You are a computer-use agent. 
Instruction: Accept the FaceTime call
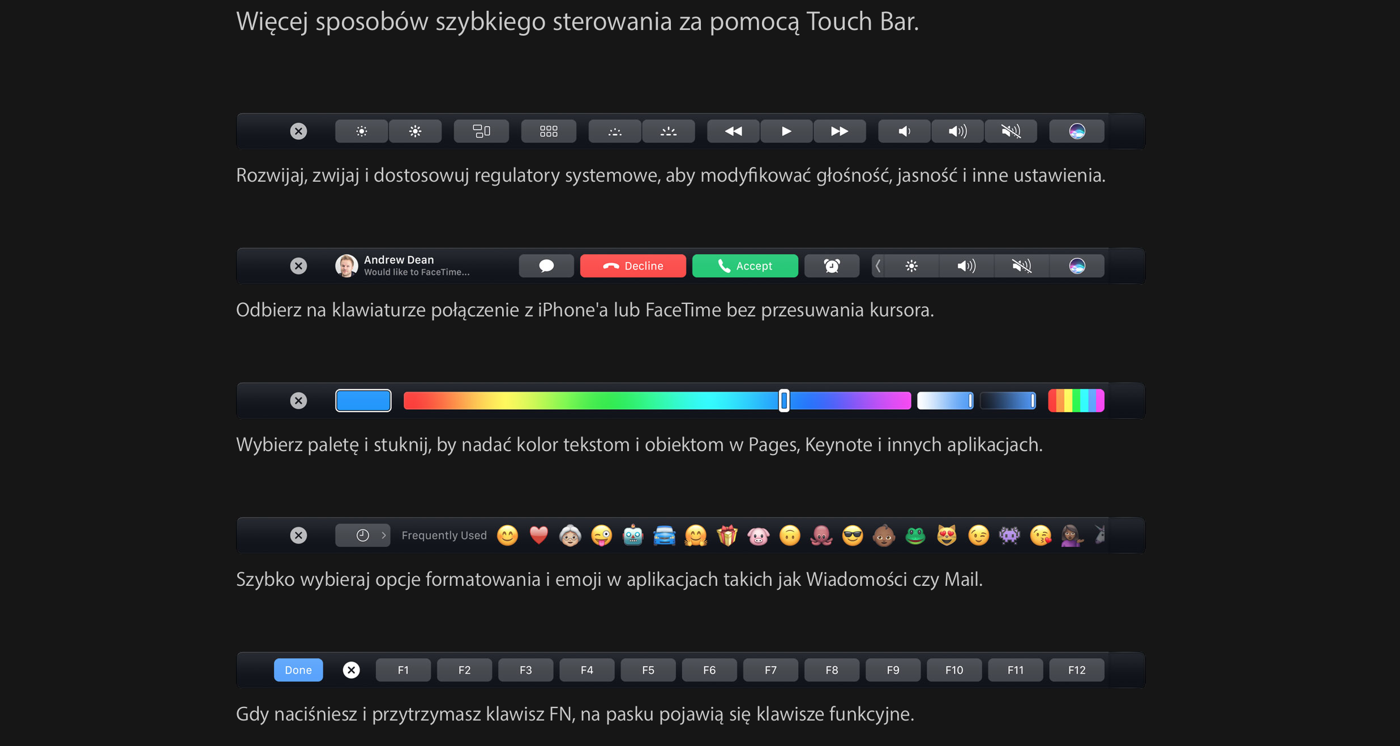745,266
